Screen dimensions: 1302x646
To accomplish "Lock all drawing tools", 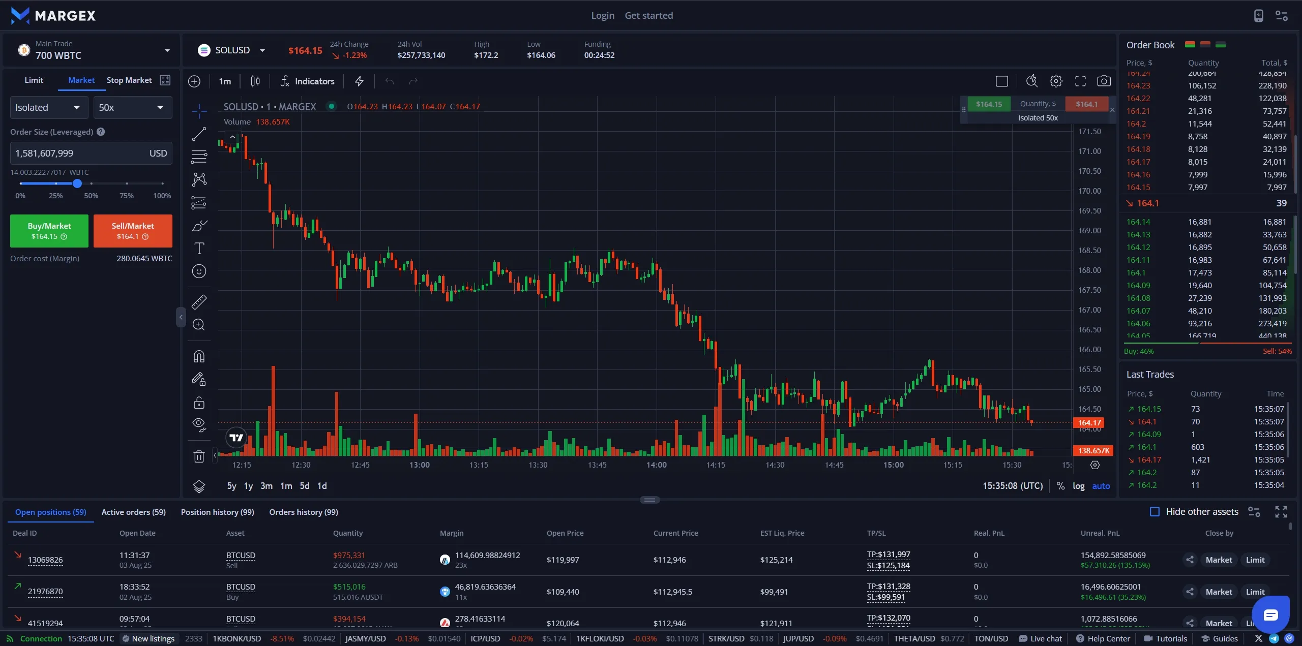I will (199, 403).
